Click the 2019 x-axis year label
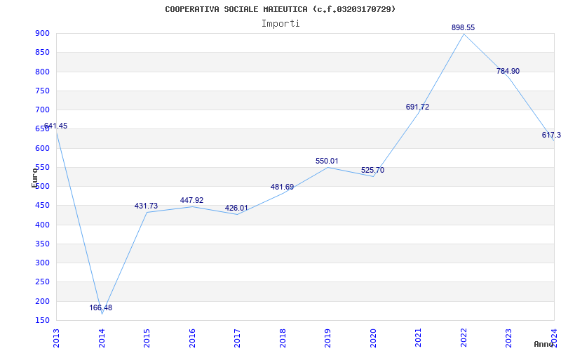 click(327, 338)
